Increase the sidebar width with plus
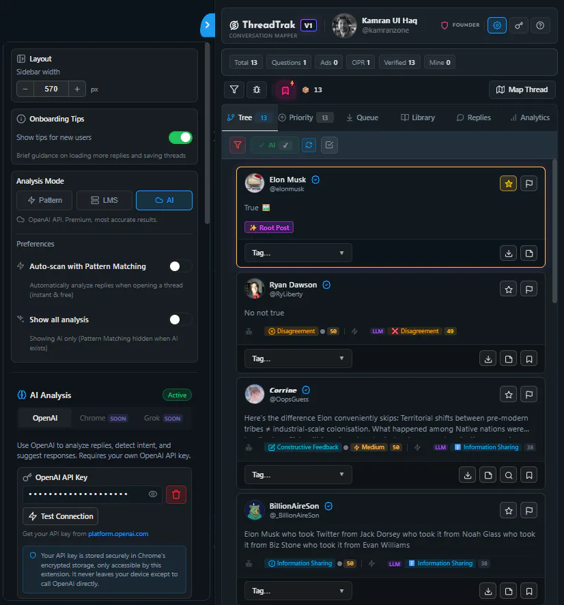This screenshot has height=605, width=564. coord(77,89)
